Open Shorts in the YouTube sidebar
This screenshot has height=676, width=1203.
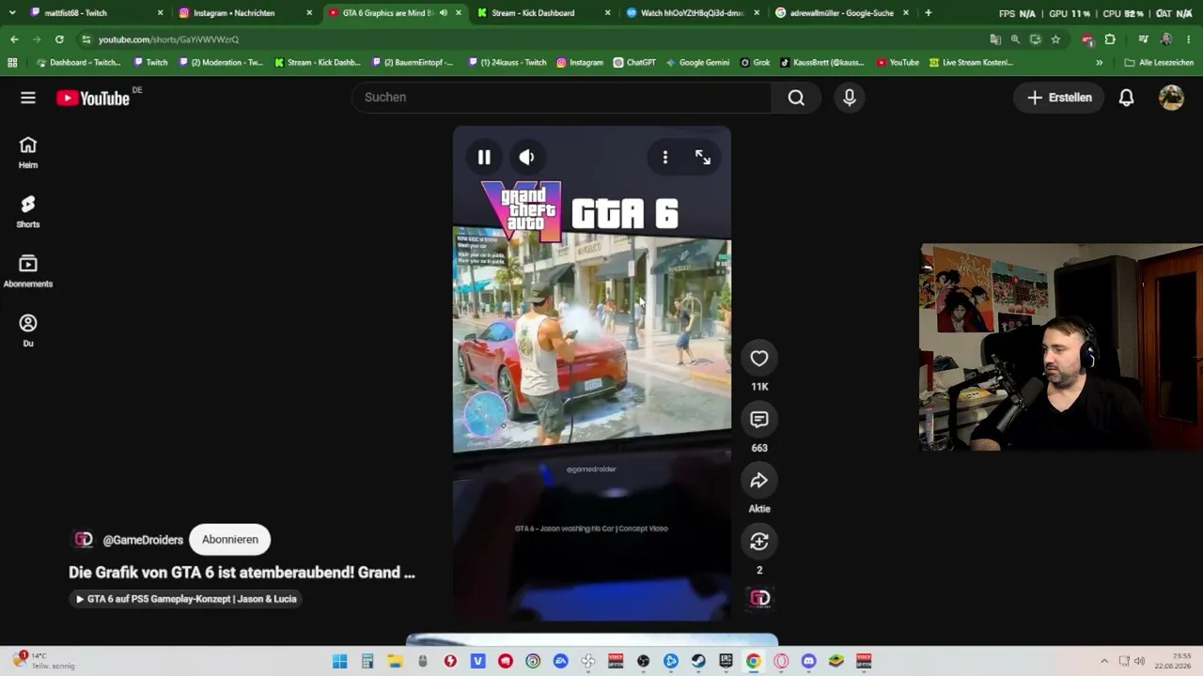(28, 212)
